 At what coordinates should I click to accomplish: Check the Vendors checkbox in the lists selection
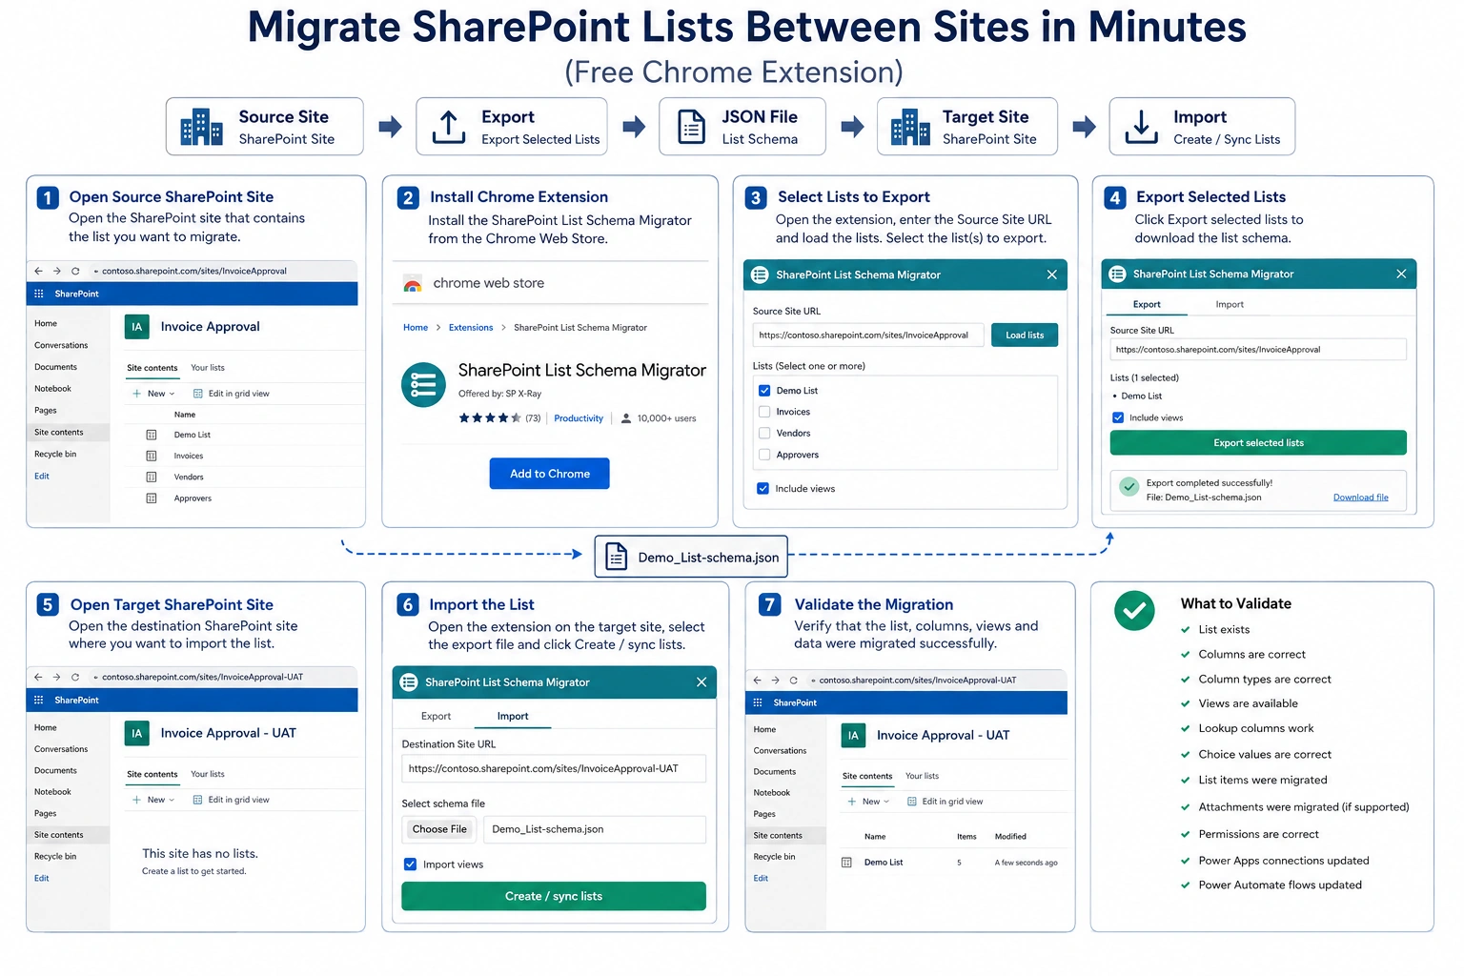[x=764, y=433]
